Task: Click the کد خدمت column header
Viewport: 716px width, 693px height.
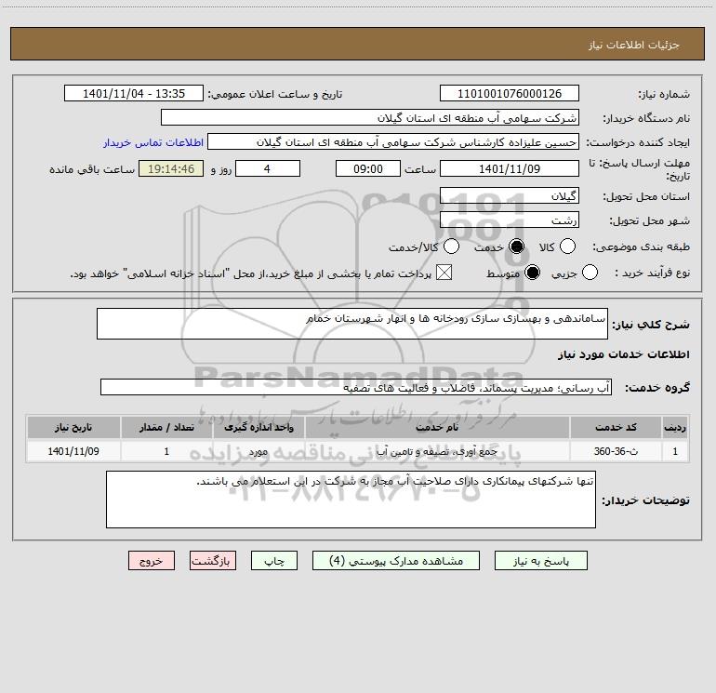Action: pos(616,427)
